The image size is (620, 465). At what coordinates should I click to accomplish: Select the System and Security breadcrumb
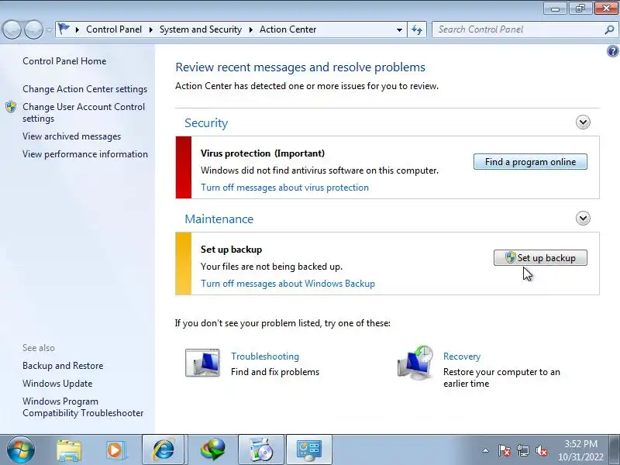tap(201, 29)
